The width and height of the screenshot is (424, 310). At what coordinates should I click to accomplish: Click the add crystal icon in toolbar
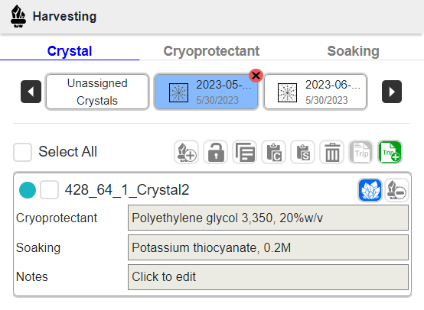click(186, 152)
